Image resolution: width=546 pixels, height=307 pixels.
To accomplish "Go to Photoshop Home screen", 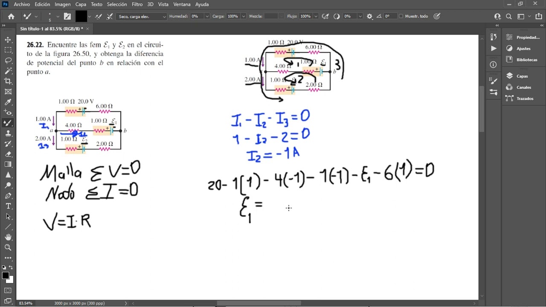I will point(11,16).
